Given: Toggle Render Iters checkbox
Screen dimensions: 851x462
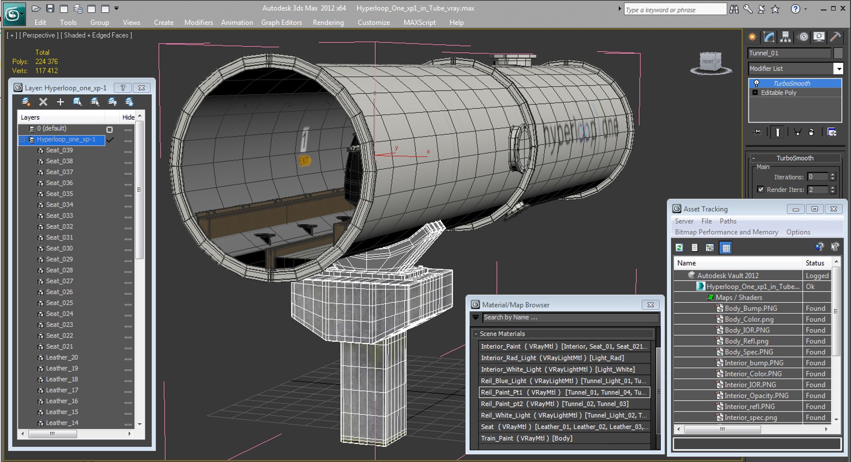Looking at the screenshot, I should (x=761, y=189).
